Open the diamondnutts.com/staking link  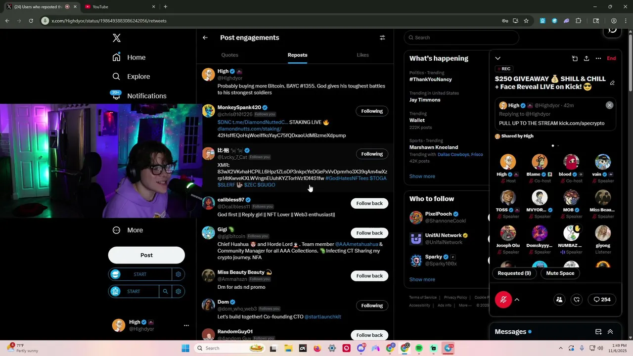click(x=249, y=129)
